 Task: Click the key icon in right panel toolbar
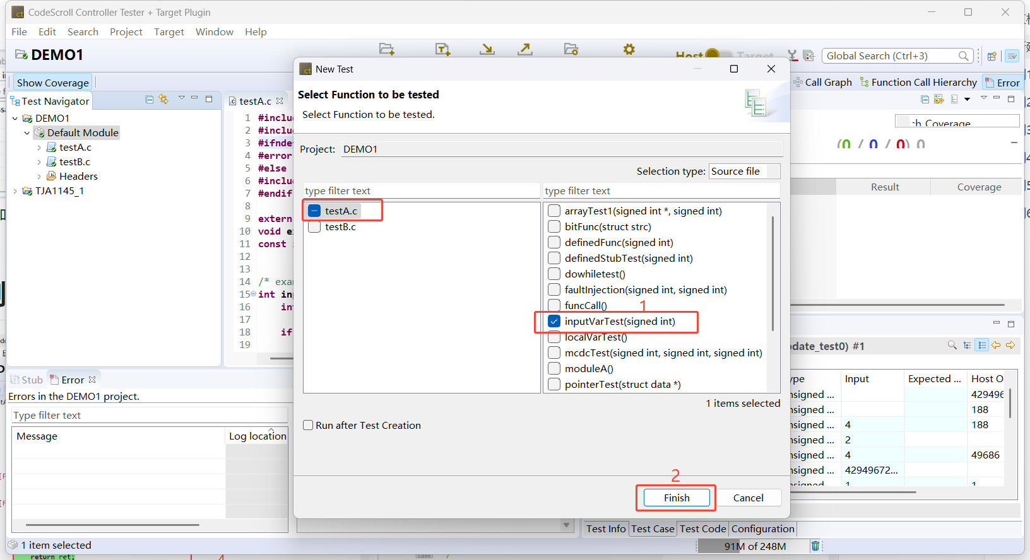pos(939,100)
